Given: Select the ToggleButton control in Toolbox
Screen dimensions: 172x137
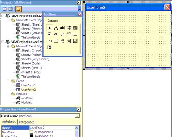Looking at the screenshot, I should (x=62, y=35).
